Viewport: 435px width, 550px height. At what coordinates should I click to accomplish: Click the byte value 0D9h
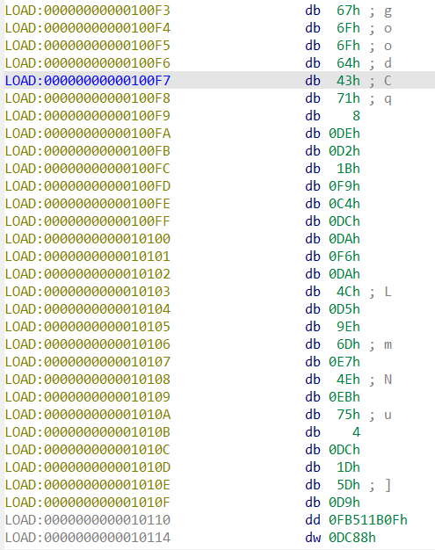[x=344, y=503]
